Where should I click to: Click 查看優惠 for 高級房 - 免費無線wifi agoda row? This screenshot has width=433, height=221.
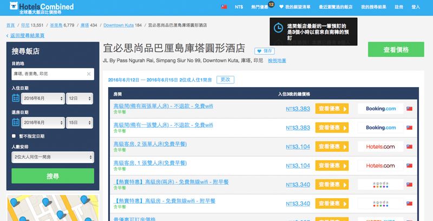(332, 204)
